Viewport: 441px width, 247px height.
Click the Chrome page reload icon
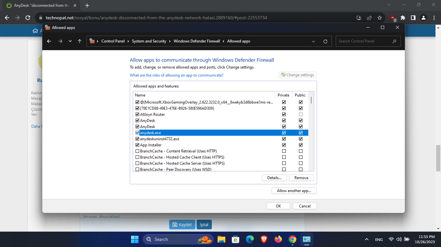[28, 18]
